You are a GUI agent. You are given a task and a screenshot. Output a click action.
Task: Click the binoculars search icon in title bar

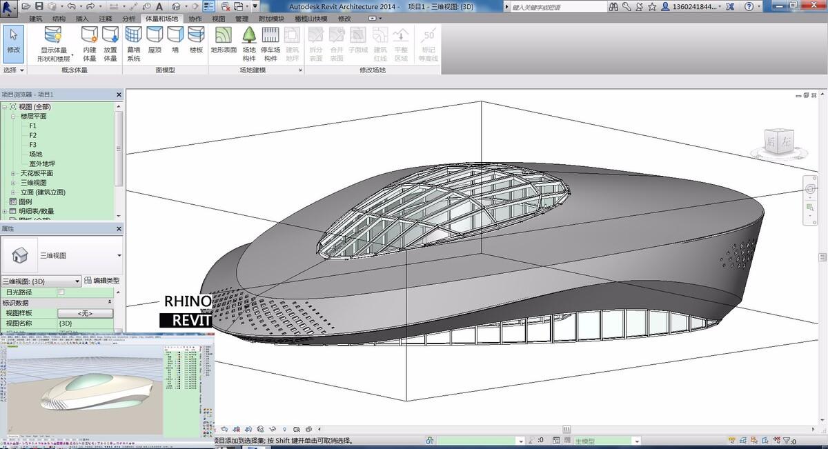[x=613, y=6]
